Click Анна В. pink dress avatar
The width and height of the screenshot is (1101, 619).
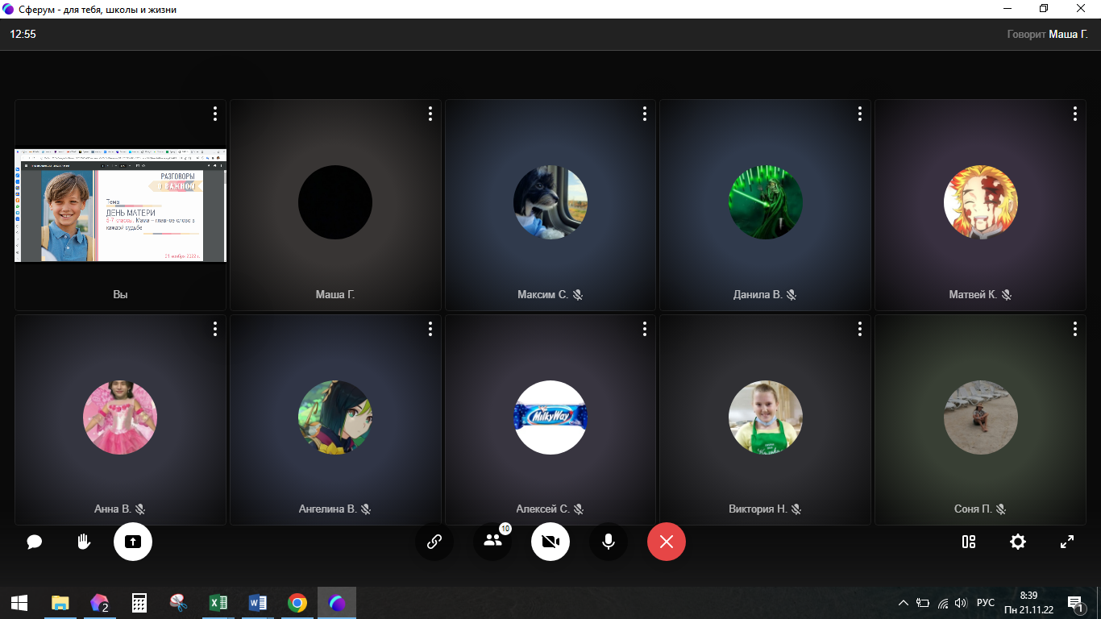coord(120,418)
